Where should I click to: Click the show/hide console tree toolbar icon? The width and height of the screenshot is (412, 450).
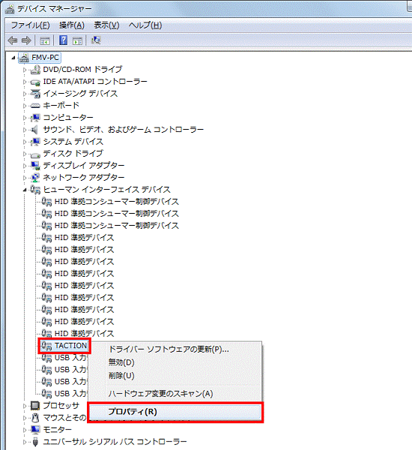pos(45,40)
